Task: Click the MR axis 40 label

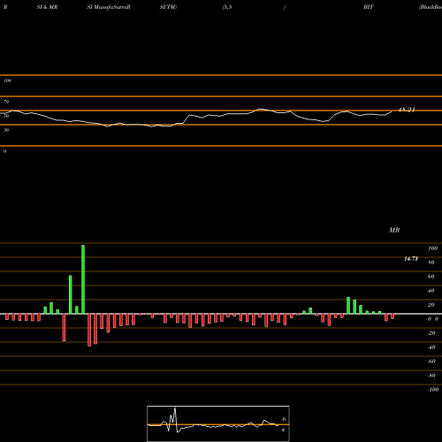Action: coord(431,291)
